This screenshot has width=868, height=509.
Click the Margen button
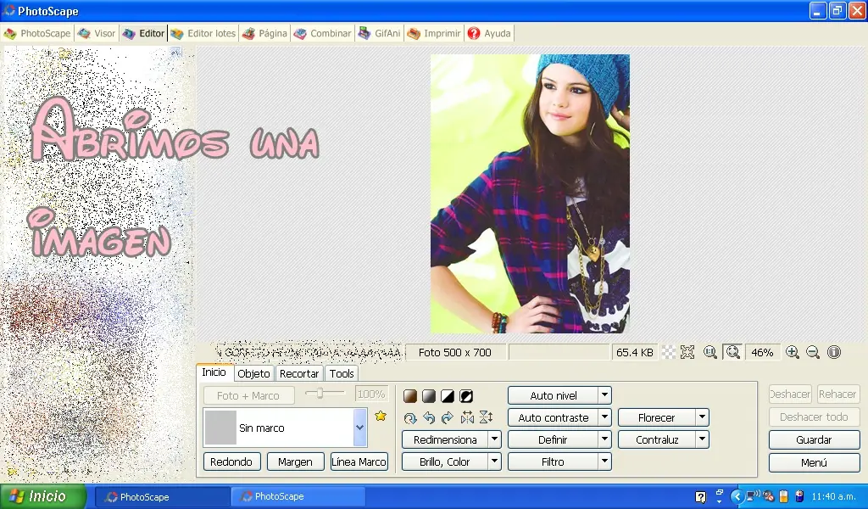pos(295,461)
